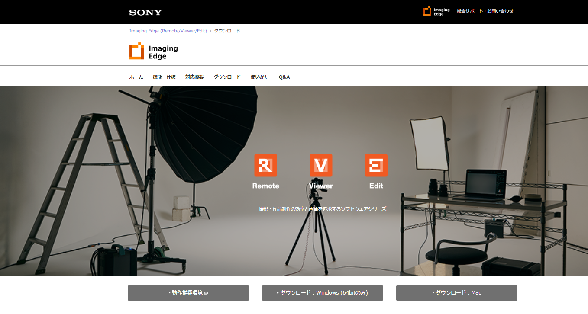Select the orange Remote app icon
The image size is (588, 314).
pos(265,165)
